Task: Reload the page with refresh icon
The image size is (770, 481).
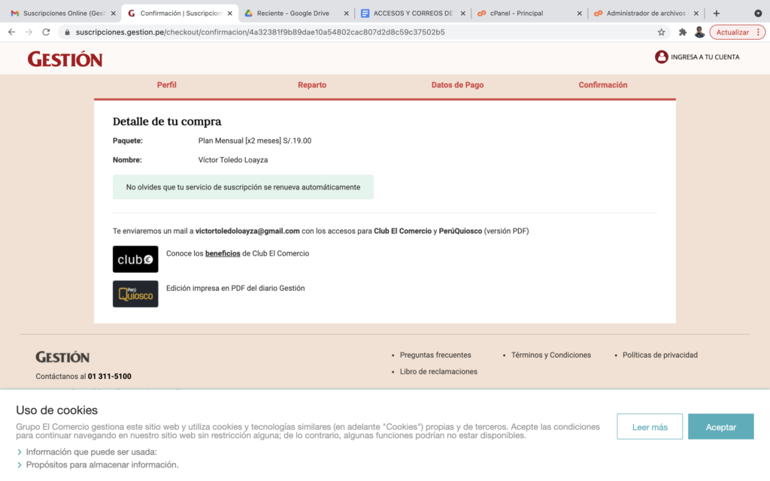Action: pos(46,32)
